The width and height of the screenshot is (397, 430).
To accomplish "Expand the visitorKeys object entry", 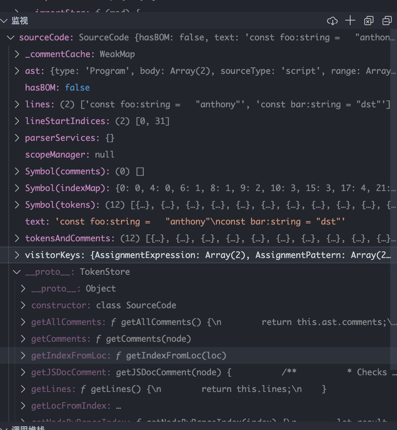I will (17, 255).
